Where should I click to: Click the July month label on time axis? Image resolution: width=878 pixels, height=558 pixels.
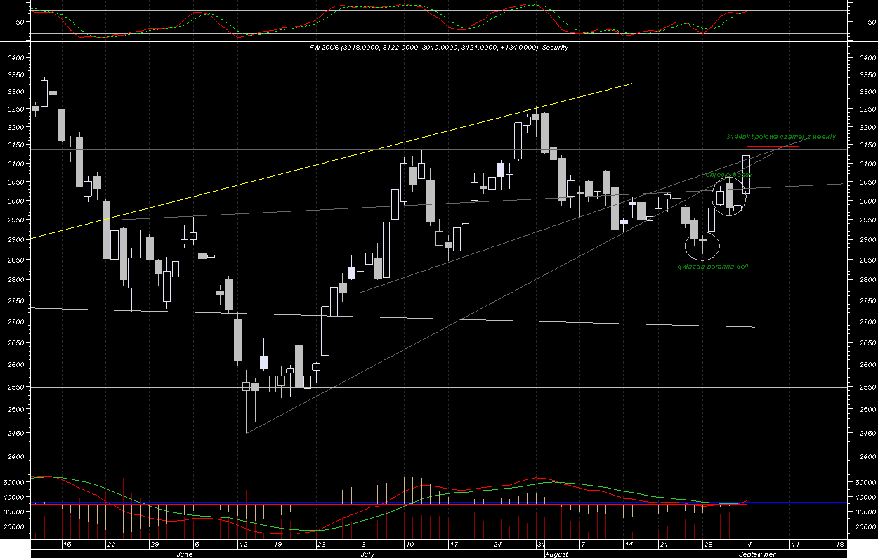point(367,554)
